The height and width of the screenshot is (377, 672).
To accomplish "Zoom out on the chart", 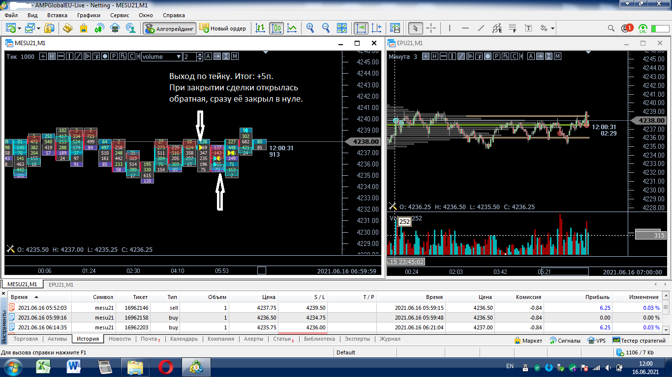I will pyautogui.click(x=326, y=28).
